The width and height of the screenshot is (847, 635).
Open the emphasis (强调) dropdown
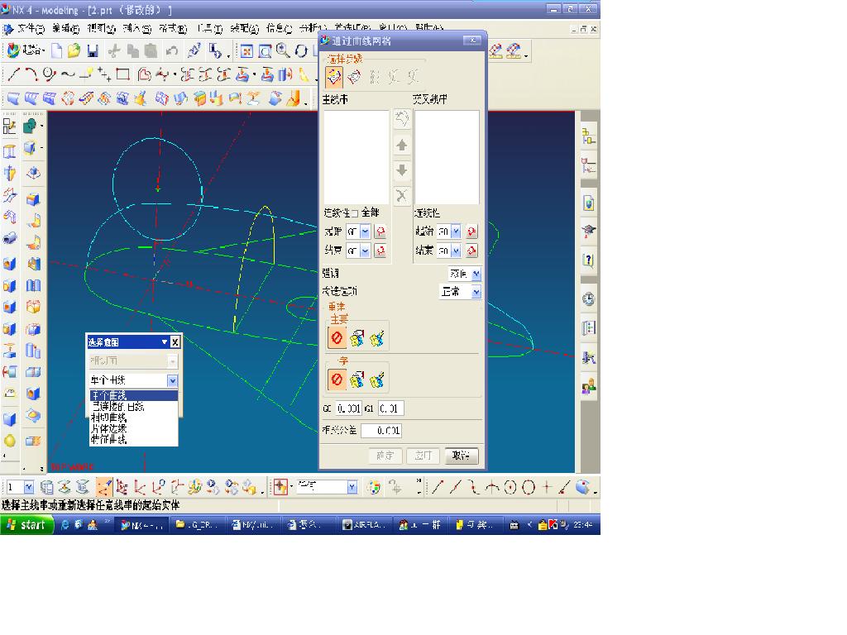(x=476, y=275)
